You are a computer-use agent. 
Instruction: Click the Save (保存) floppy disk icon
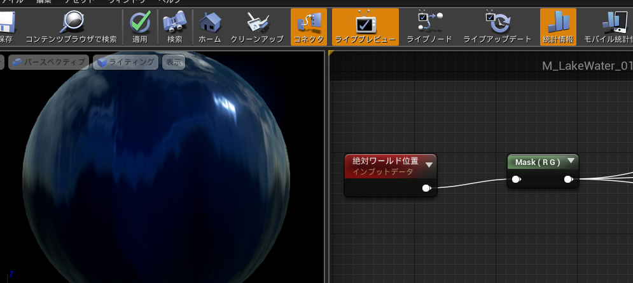[x=6, y=22]
